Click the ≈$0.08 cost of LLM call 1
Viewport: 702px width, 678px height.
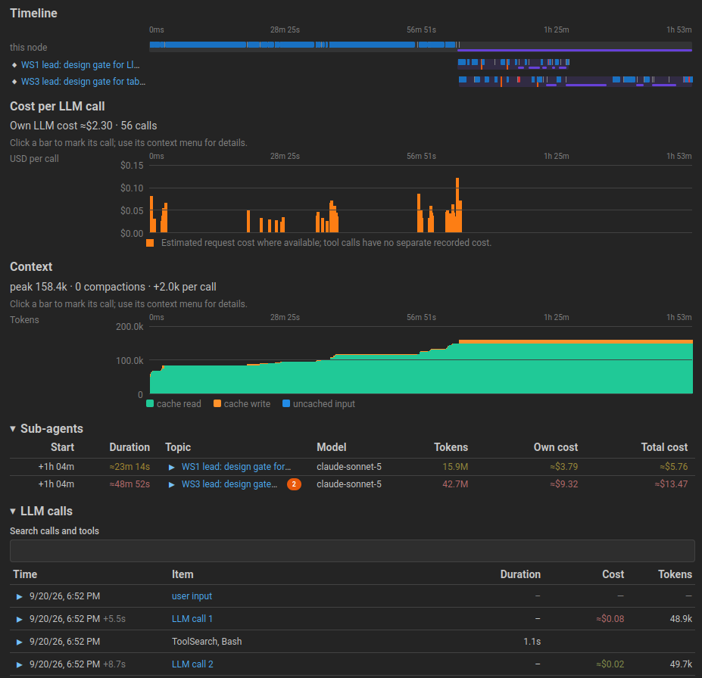610,618
